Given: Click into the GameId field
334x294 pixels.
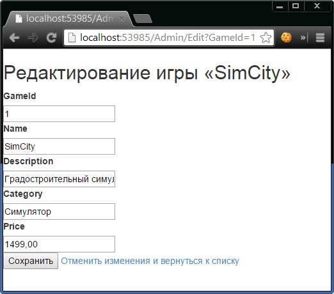Looking at the screenshot, I should click(x=59, y=114).
